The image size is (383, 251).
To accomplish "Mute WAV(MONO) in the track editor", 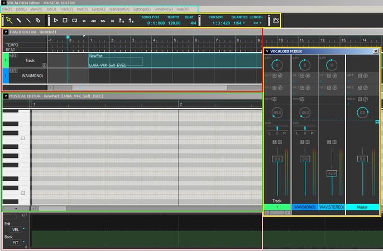I will (x=11, y=71).
